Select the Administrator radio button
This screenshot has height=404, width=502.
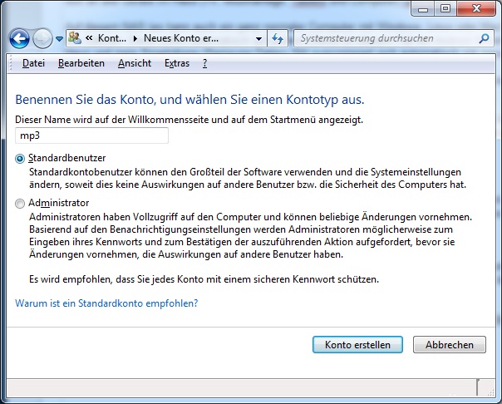[x=20, y=204]
